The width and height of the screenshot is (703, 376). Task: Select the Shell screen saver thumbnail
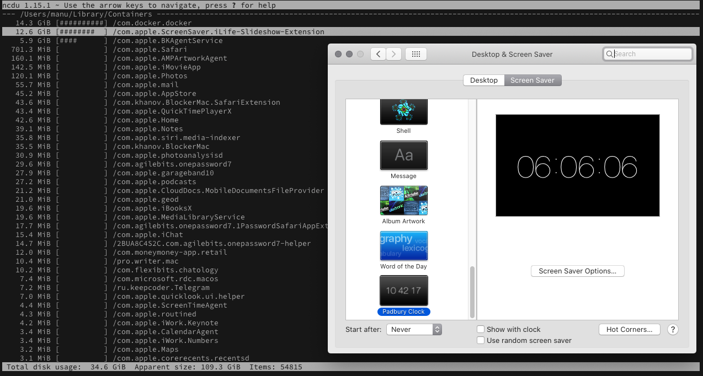point(403,112)
